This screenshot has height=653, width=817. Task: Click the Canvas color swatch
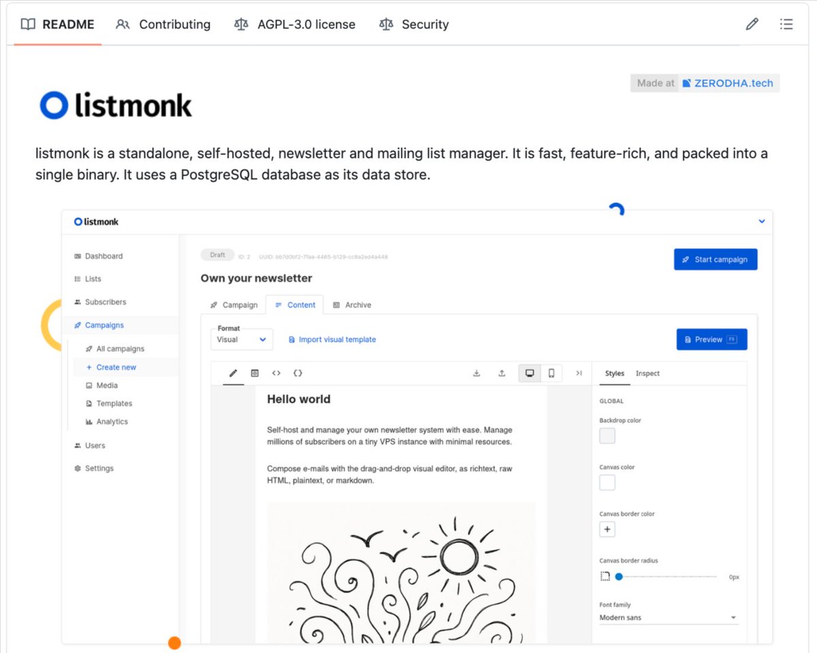tap(607, 483)
